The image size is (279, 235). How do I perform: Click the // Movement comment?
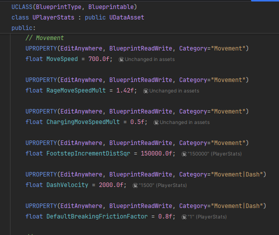44,38
